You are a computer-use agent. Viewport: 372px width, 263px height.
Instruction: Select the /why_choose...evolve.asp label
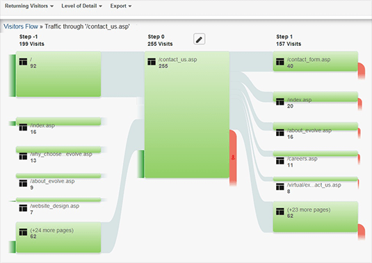pyautogui.click(x=61, y=154)
